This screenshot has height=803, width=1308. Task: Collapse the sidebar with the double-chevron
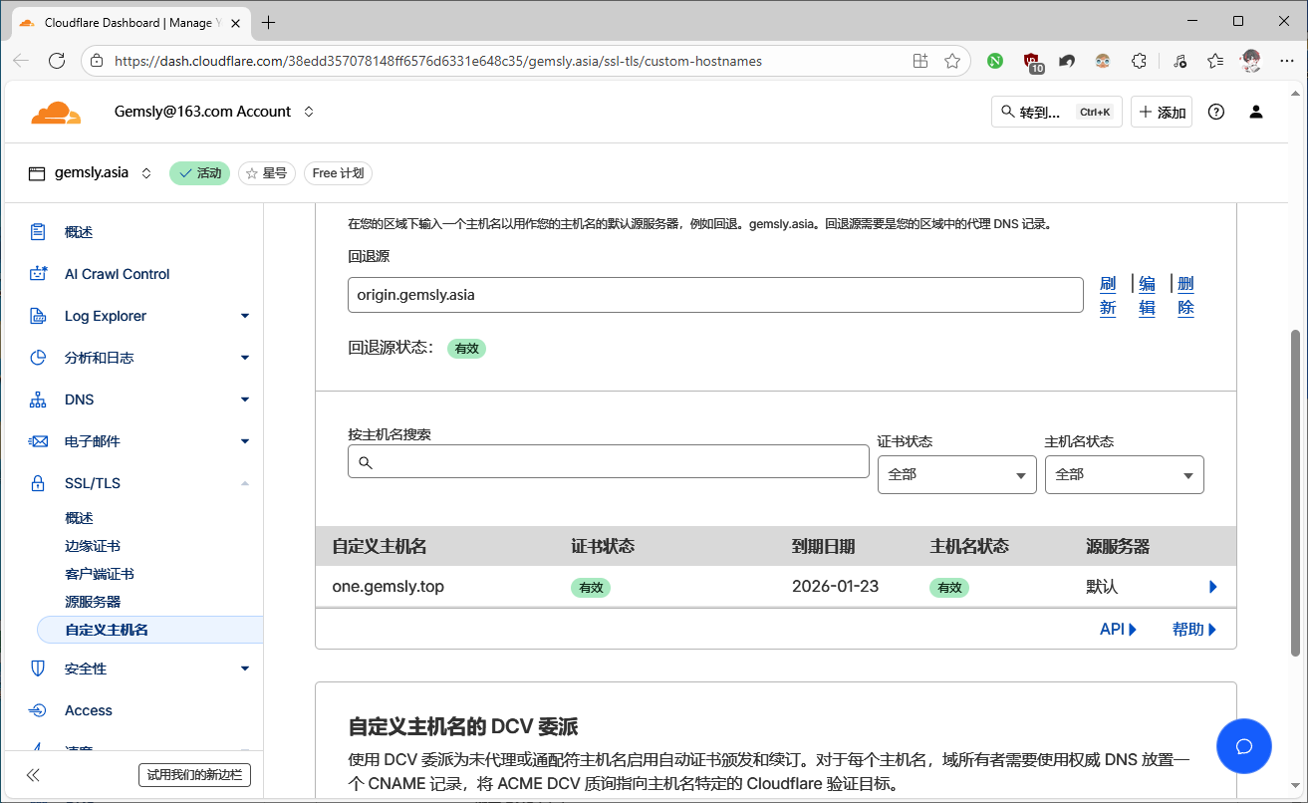click(x=33, y=774)
